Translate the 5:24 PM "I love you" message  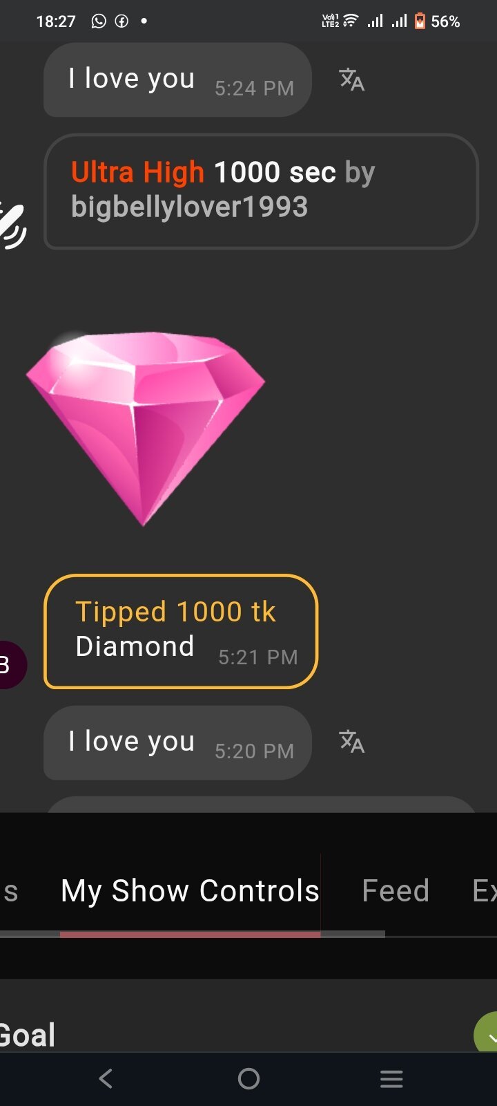(x=351, y=79)
